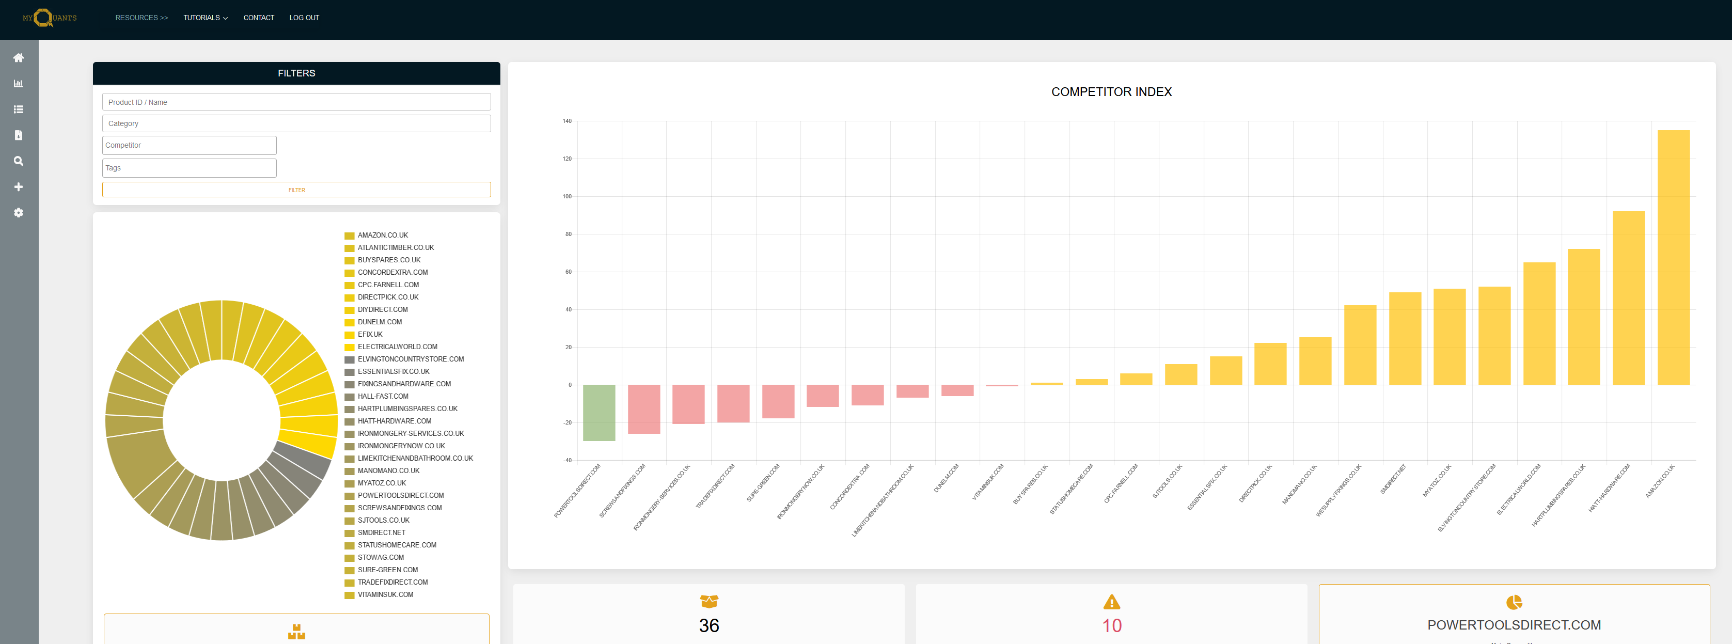Click the pie chart icon above POWERTOOLSDIRECT.COM
The height and width of the screenshot is (644, 1732).
(1514, 602)
